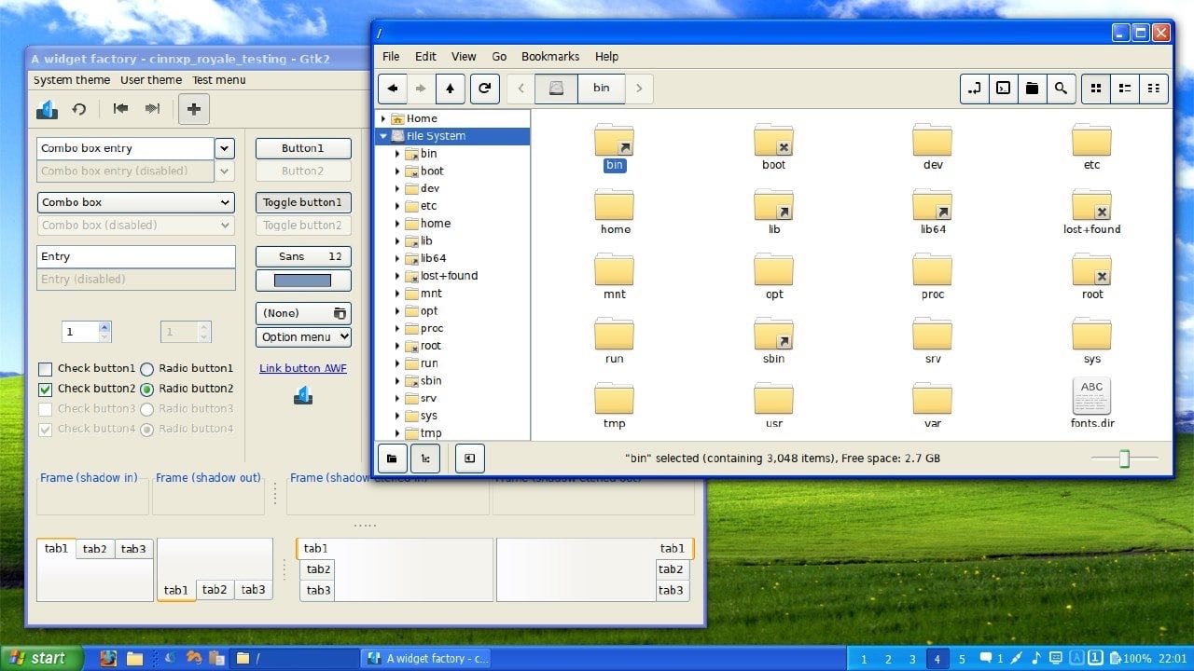
Task: Uncheck Check button2
Action: (x=46, y=390)
